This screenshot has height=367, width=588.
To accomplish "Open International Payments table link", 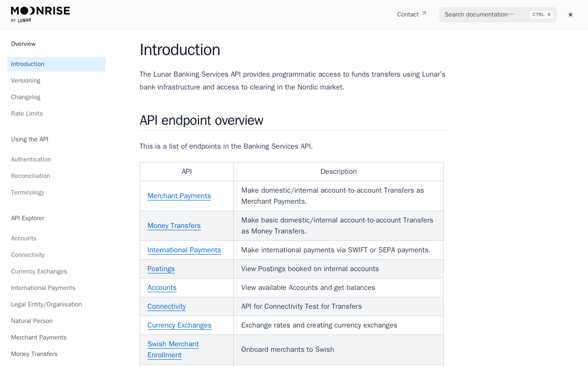I will coord(184,250).
